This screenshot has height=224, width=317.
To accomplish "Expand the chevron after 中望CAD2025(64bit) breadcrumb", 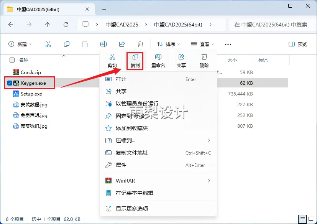I will [x=210, y=25].
